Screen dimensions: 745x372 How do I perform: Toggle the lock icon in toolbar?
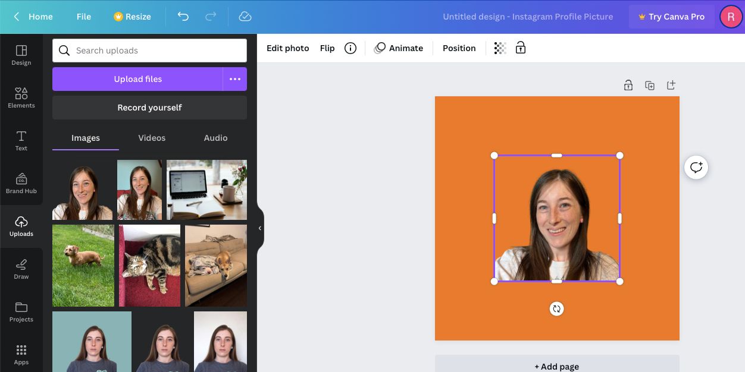click(x=521, y=48)
